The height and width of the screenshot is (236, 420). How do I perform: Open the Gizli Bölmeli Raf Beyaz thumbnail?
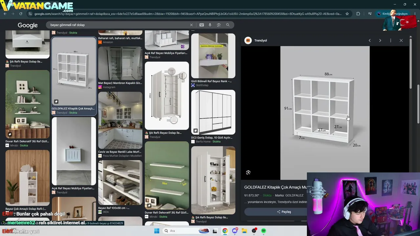213,56
